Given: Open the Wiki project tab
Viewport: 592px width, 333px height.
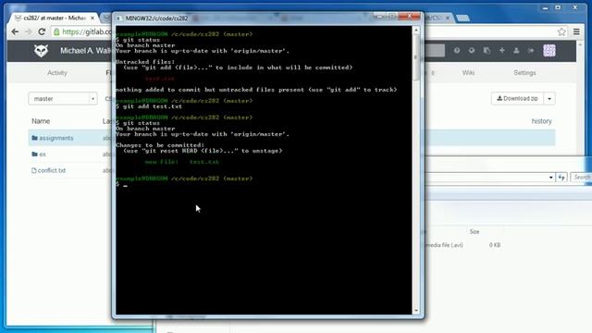Looking at the screenshot, I should tap(468, 73).
